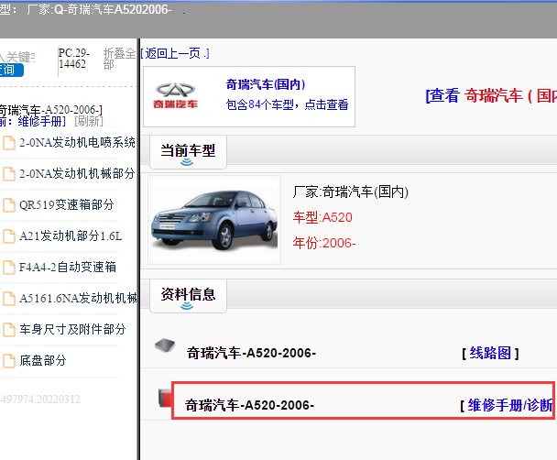
Task: Click the red book icon beside 维修手册 row
Action: [x=165, y=398]
